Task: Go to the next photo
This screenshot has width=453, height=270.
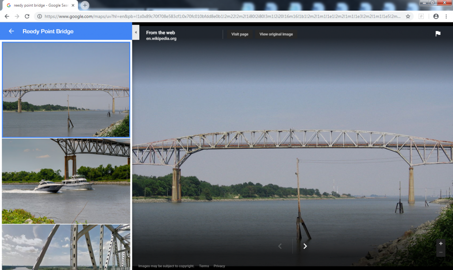Action: (305, 246)
